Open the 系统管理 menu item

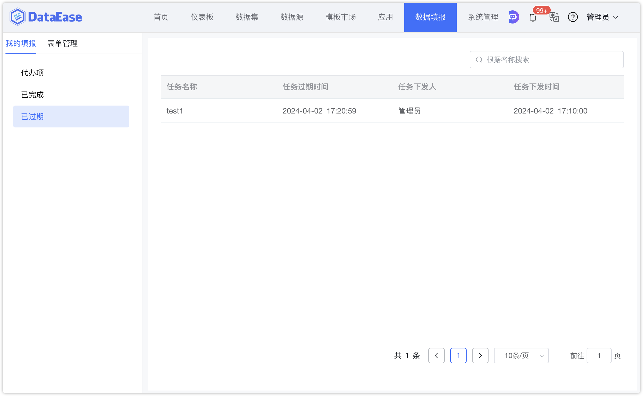(x=483, y=17)
